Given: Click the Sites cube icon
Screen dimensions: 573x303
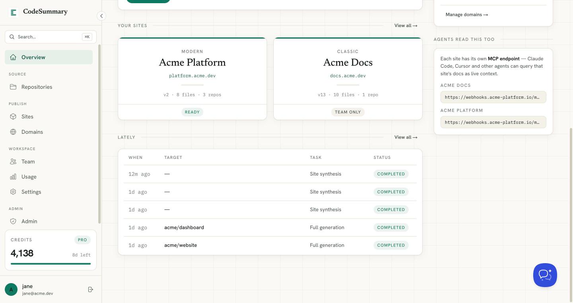Looking at the screenshot, I should click(13, 117).
